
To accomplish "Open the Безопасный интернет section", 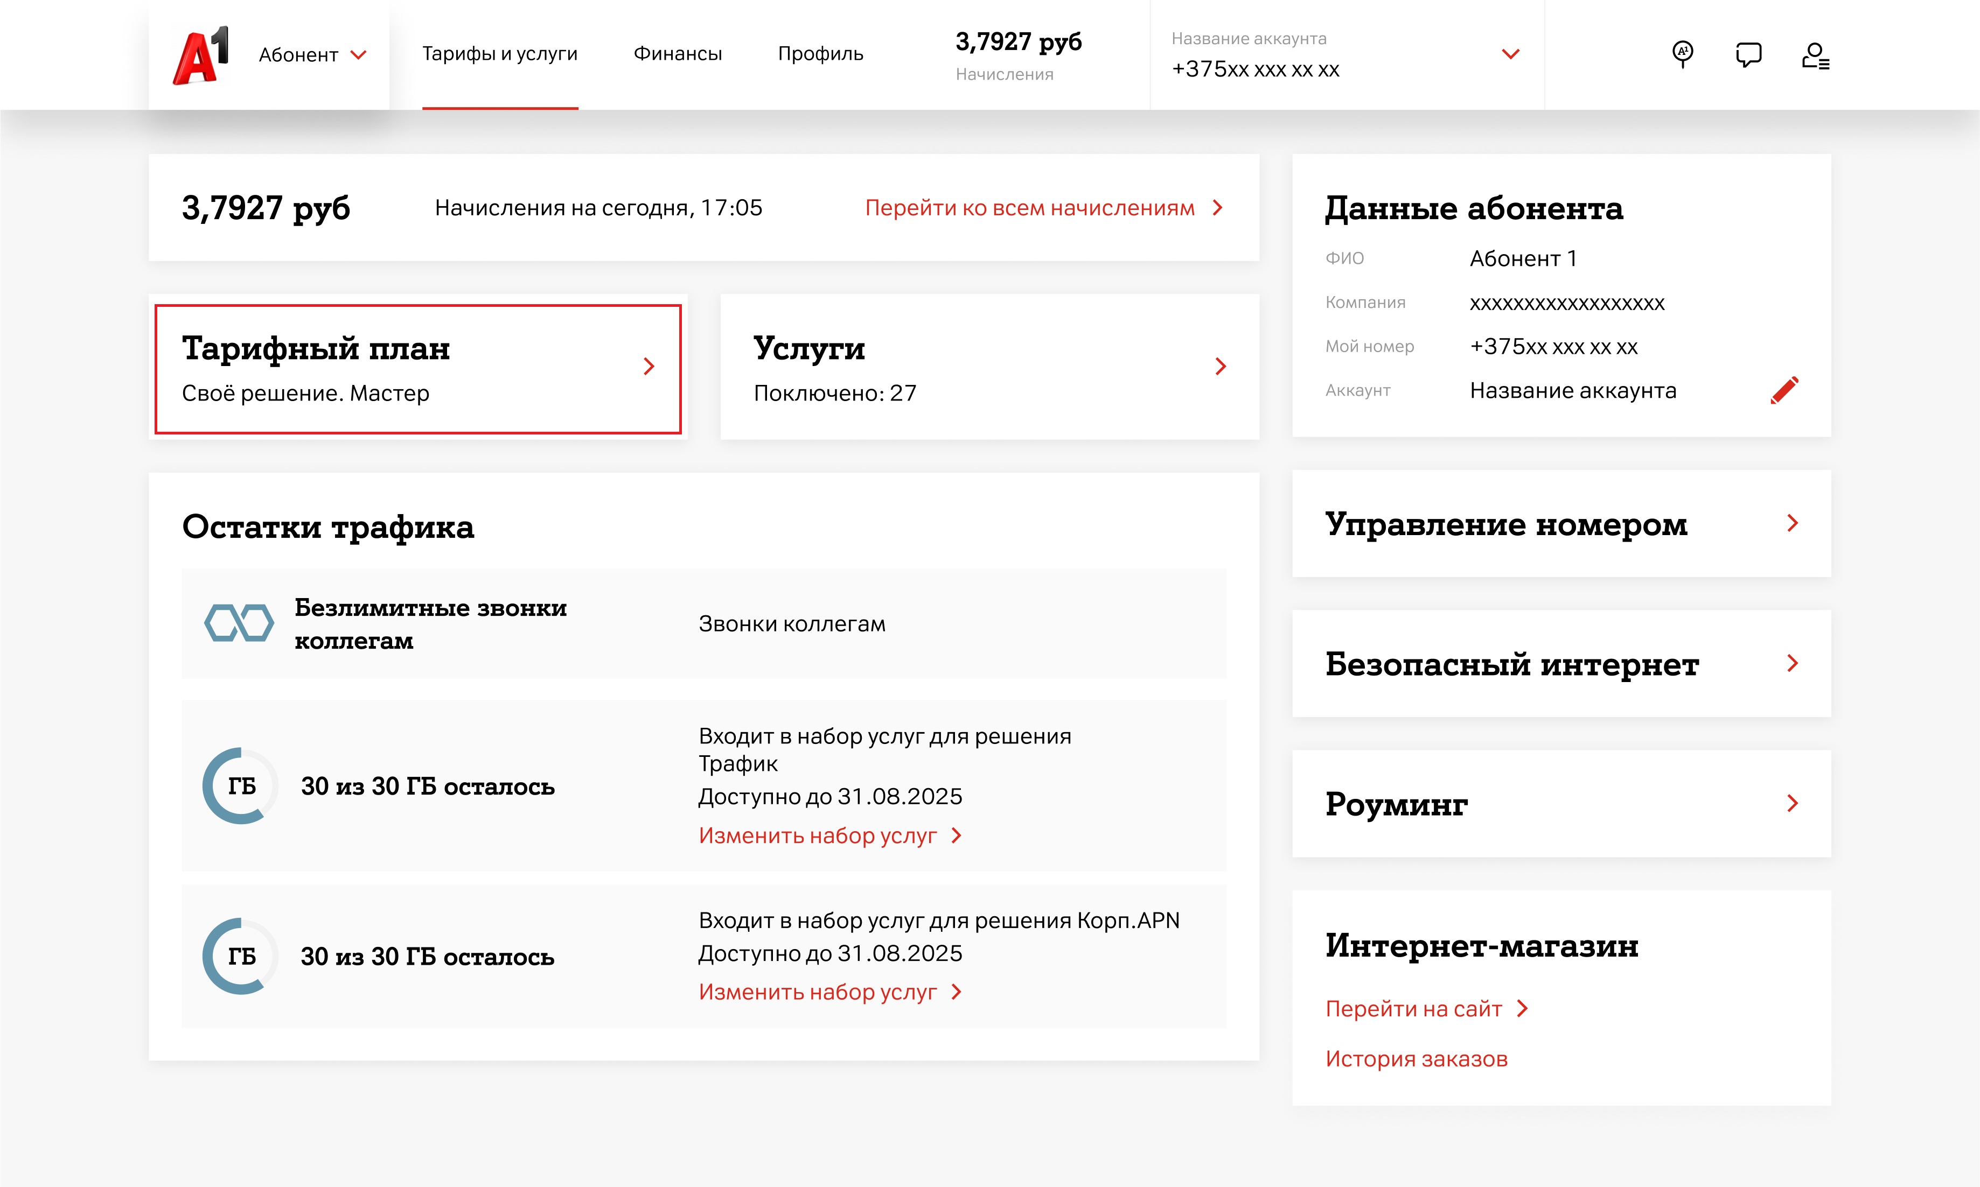I will [1560, 664].
